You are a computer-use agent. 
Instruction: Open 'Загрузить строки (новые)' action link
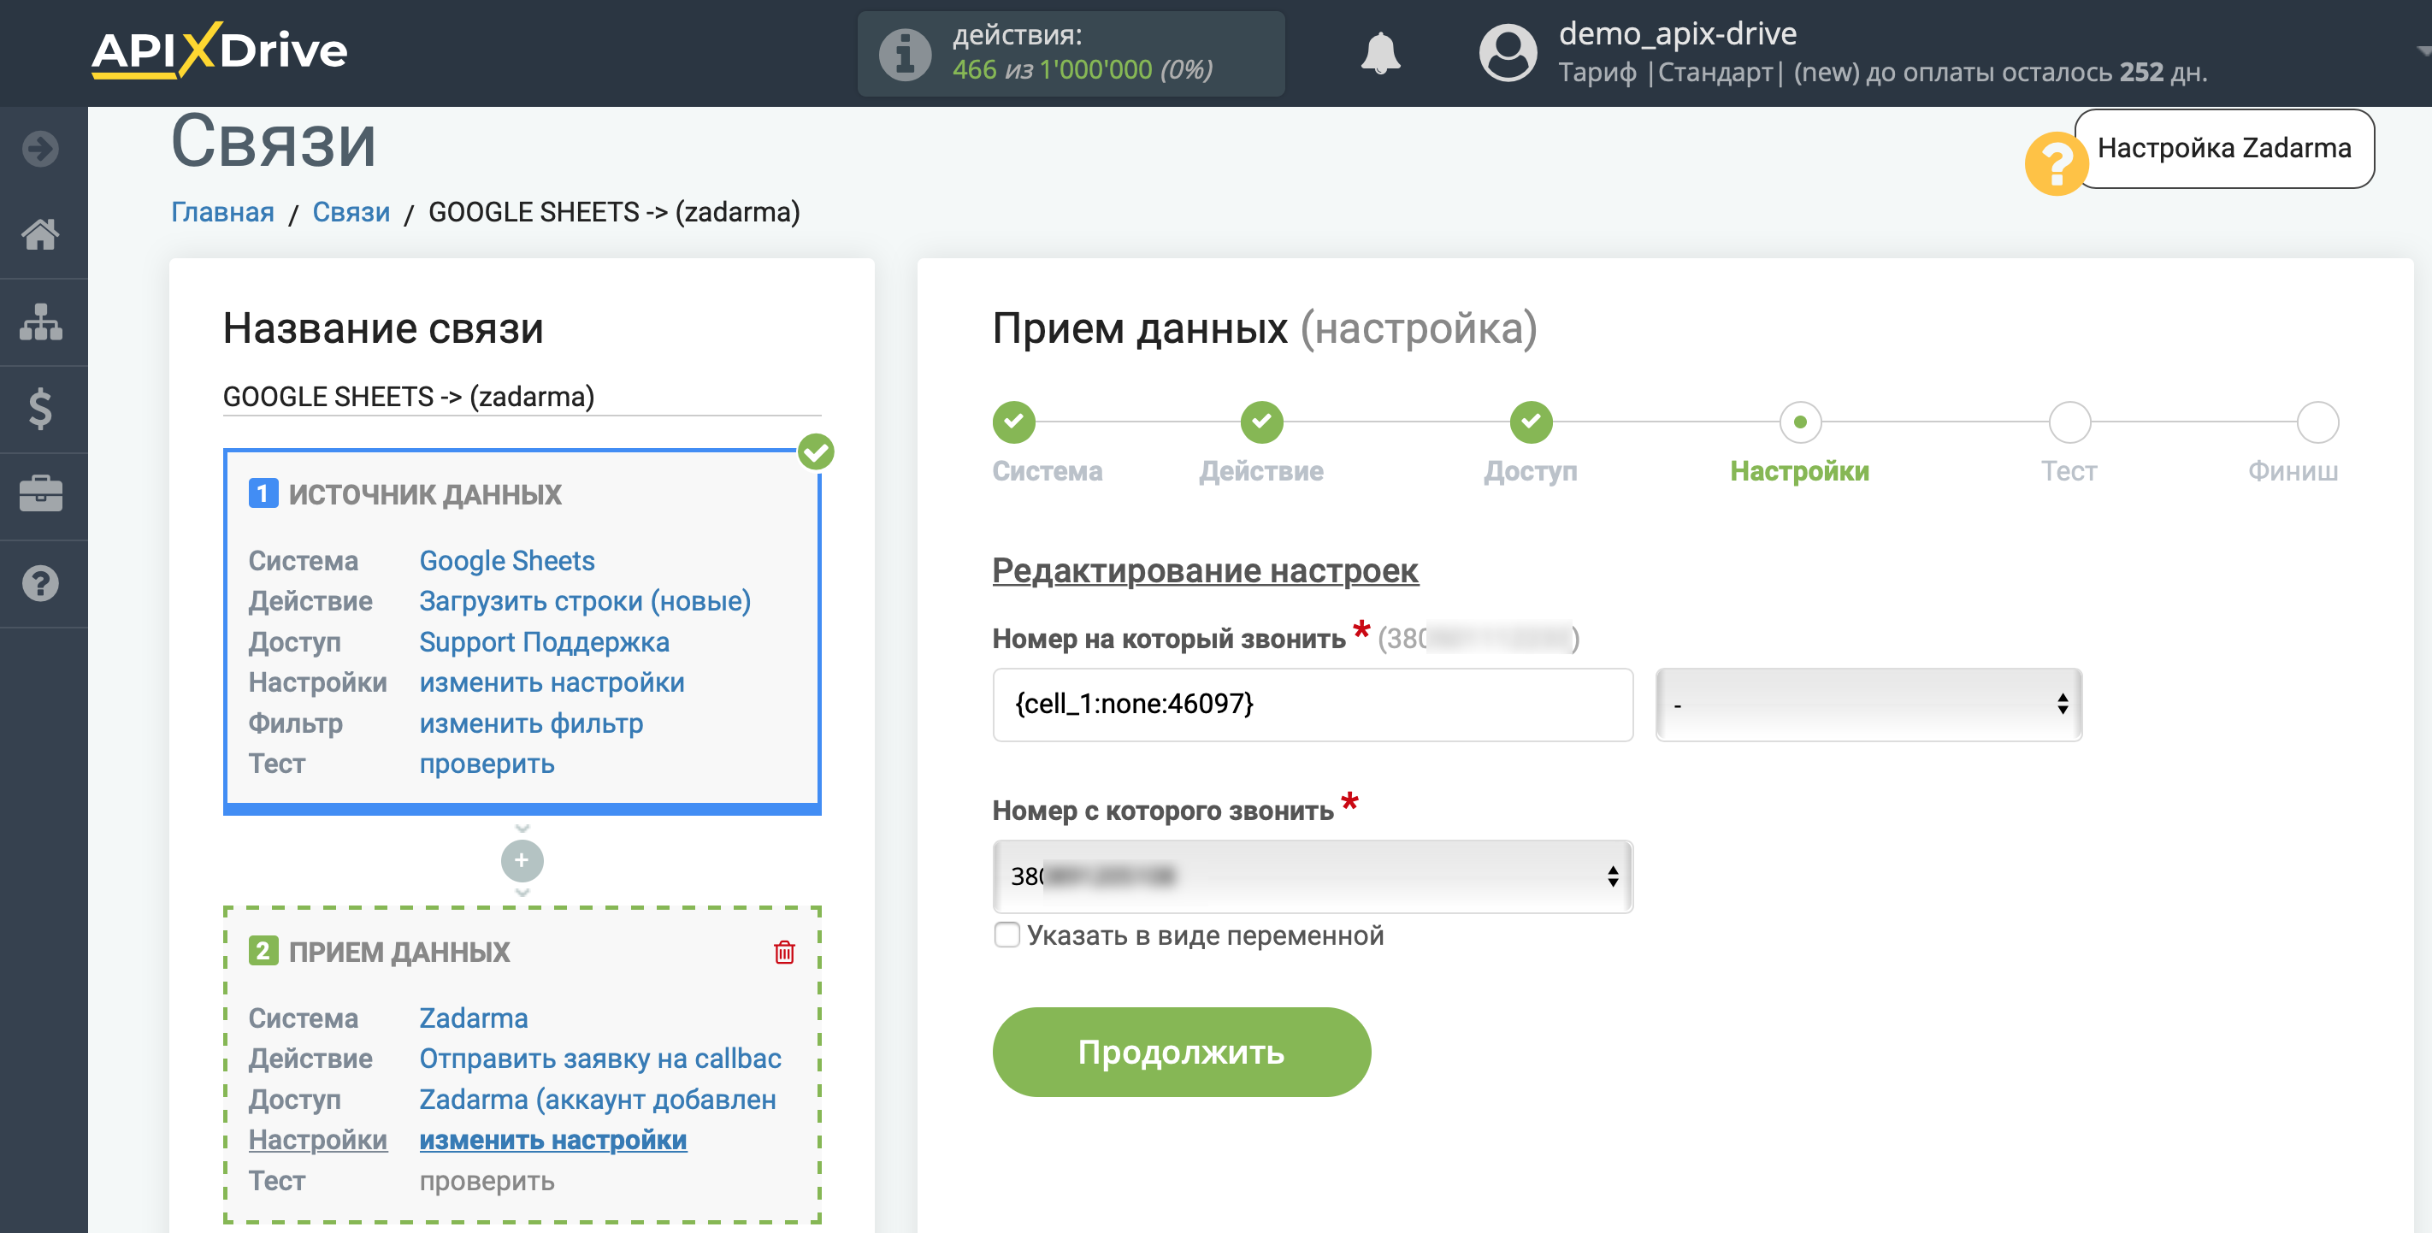(x=586, y=601)
